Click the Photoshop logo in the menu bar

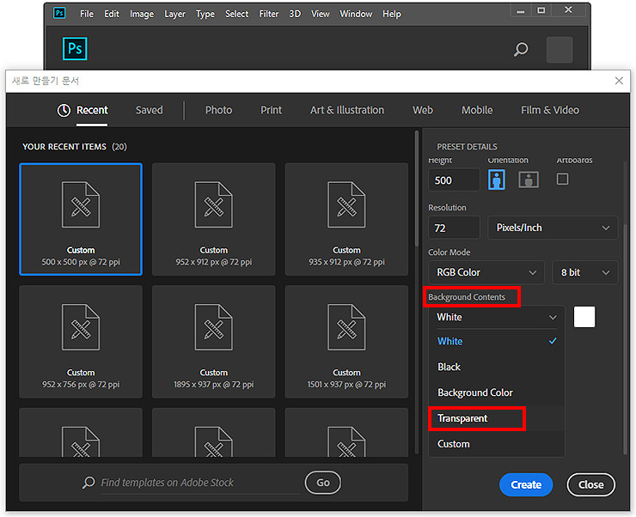point(59,13)
